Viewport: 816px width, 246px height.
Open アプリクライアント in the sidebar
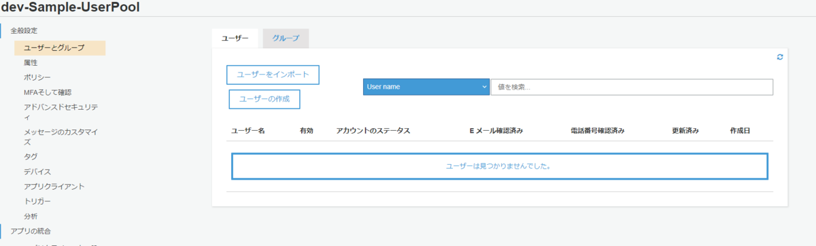point(54,186)
